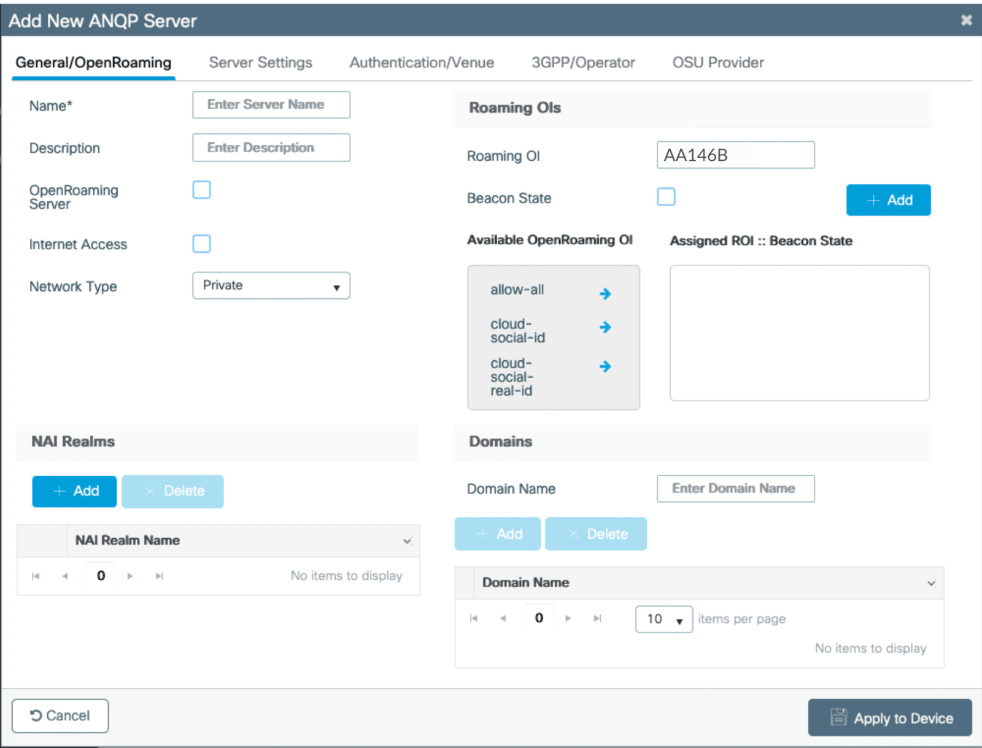Click Add under NAI Realms
The image size is (982, 748).
[74, 491]
